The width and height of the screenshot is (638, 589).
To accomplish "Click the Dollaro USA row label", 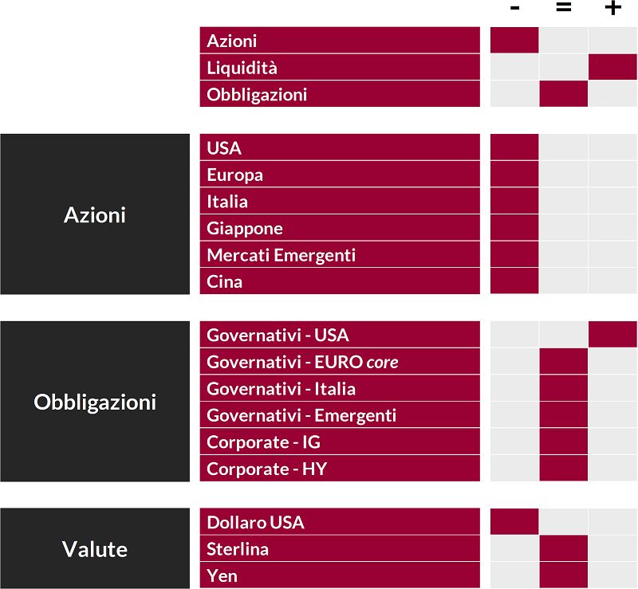I will pyautogui.click(x=340, y=521).
